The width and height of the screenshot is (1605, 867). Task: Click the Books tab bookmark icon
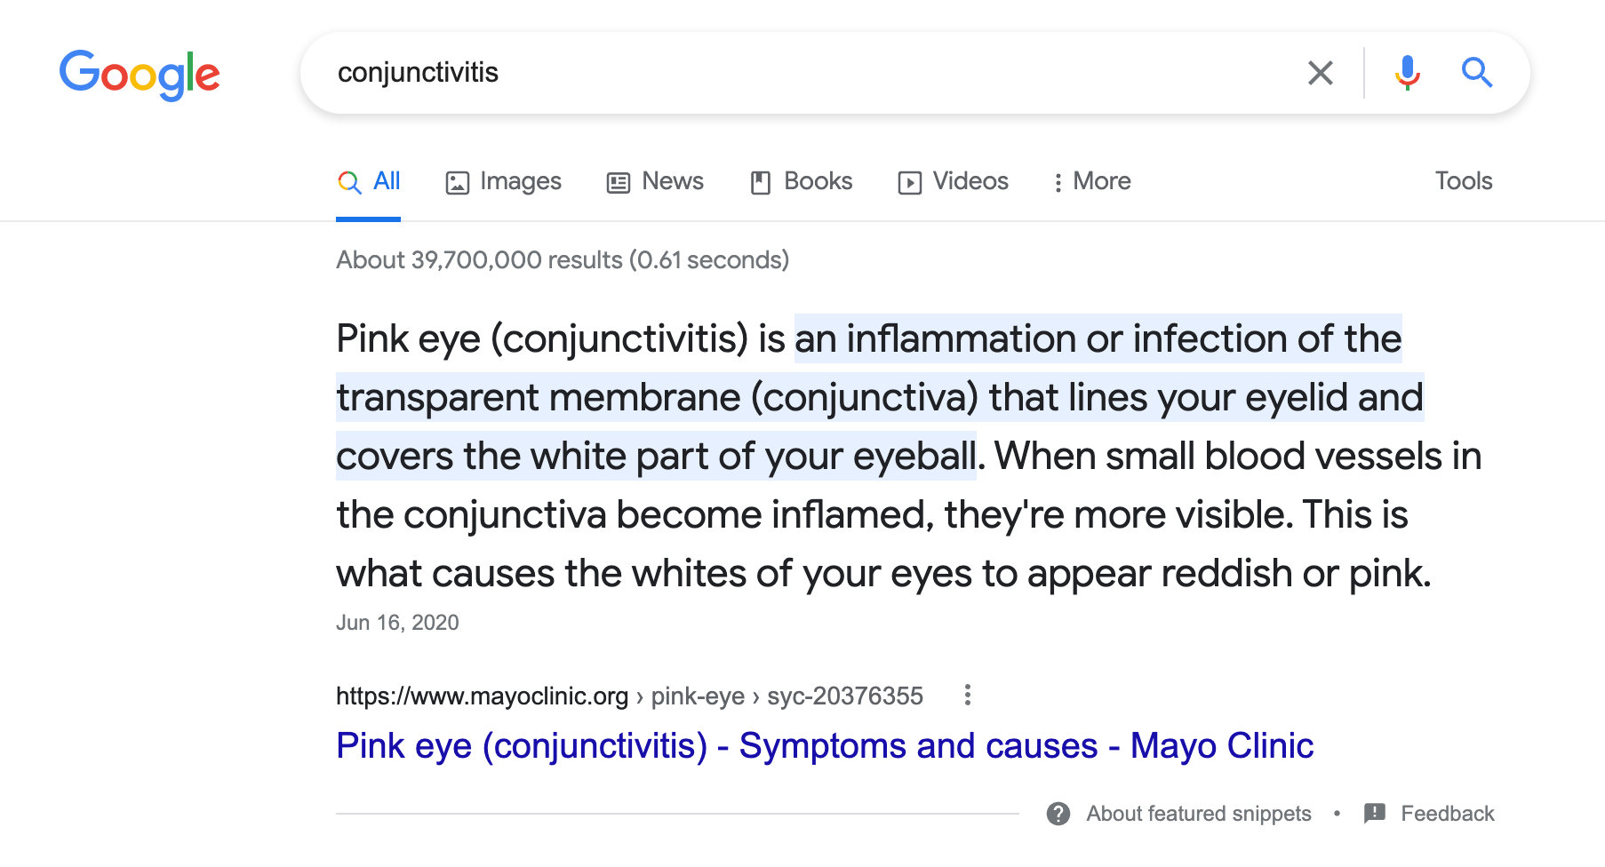[760, 181]
